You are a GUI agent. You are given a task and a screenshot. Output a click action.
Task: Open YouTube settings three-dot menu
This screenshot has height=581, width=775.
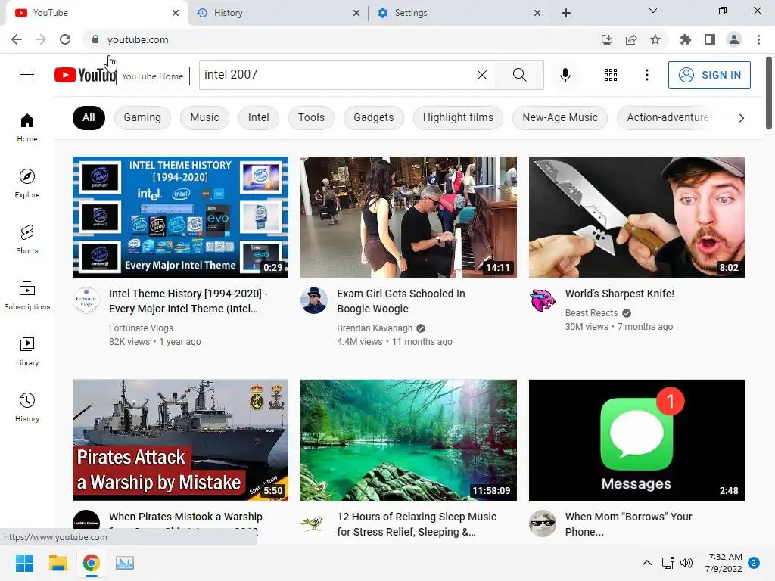[646, 75]
